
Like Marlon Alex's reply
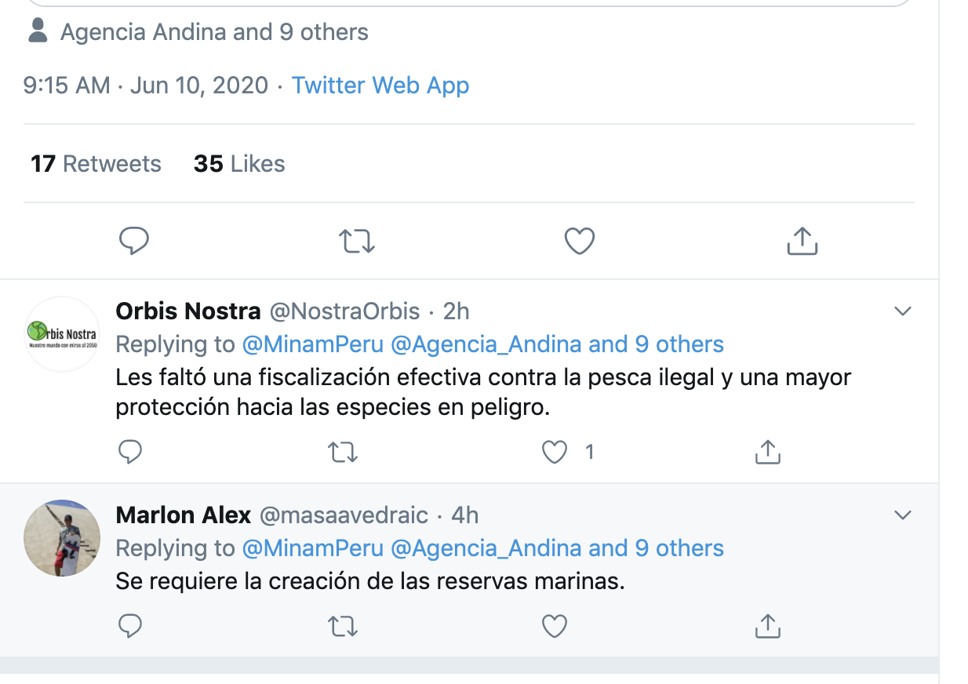555,625
